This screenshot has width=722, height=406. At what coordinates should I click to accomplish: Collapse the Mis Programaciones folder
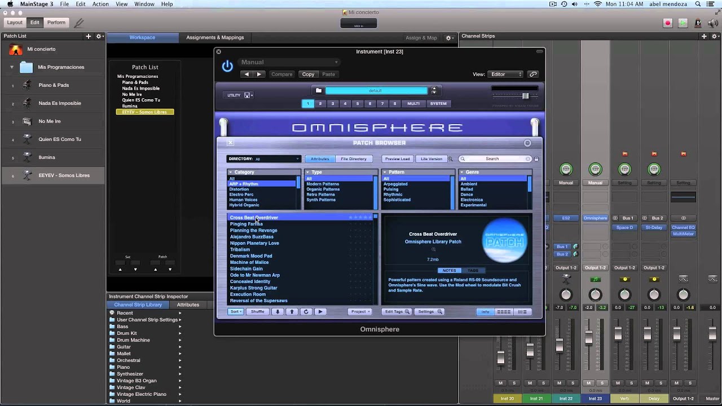11,67
